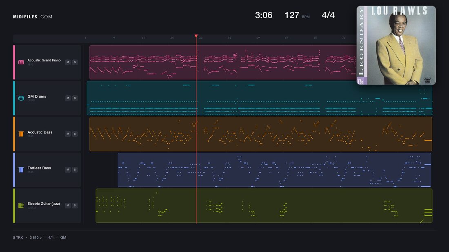Jump to bar 17 on the ruler
449x252 pixels.
pos(143,38)
